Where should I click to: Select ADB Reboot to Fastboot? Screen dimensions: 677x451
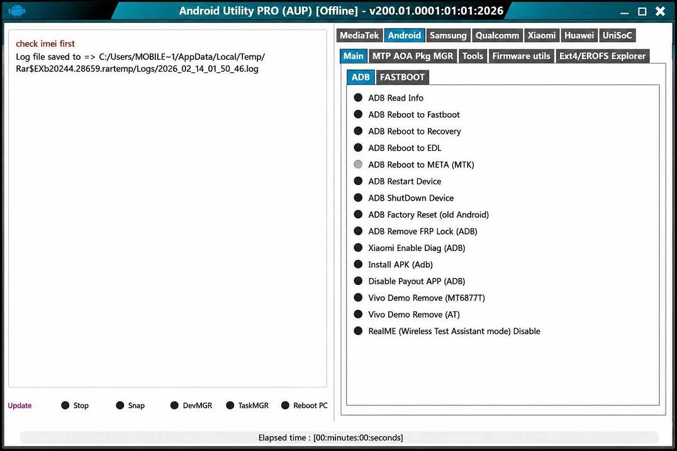click(406, 114)
